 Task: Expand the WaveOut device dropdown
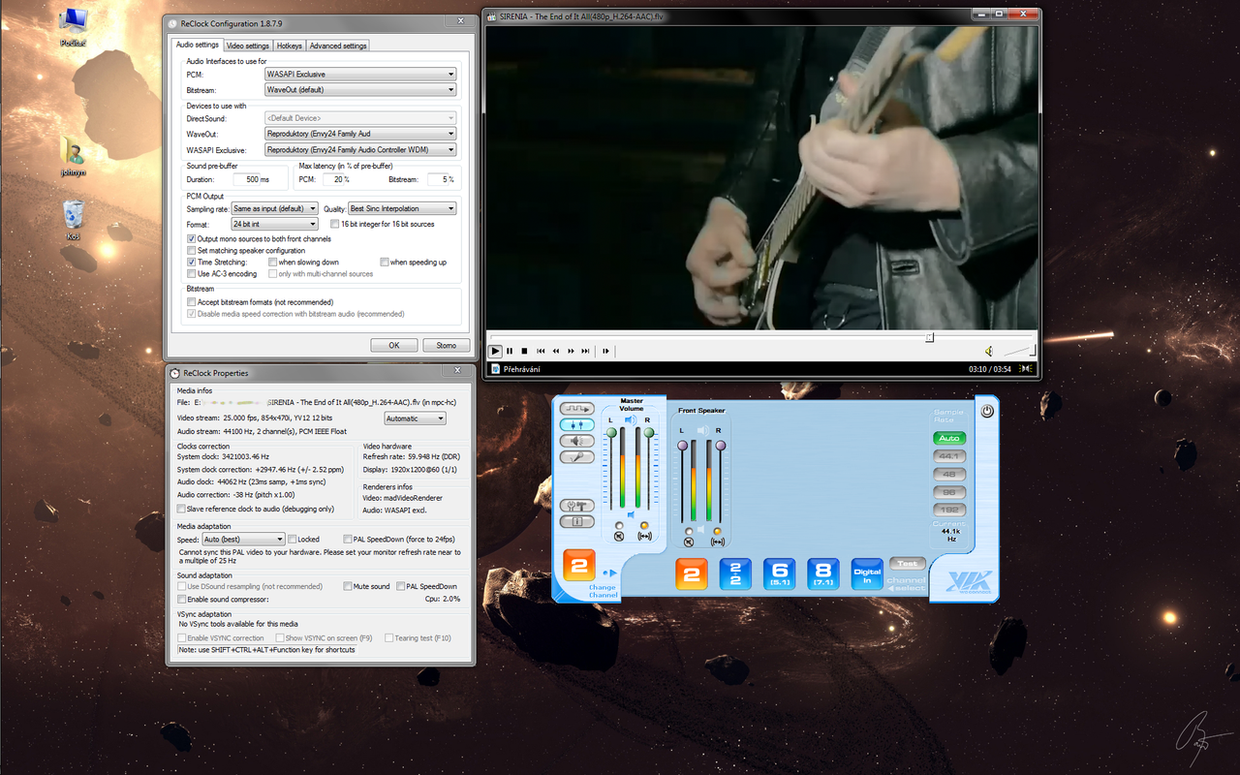click(x=360, y=134)
